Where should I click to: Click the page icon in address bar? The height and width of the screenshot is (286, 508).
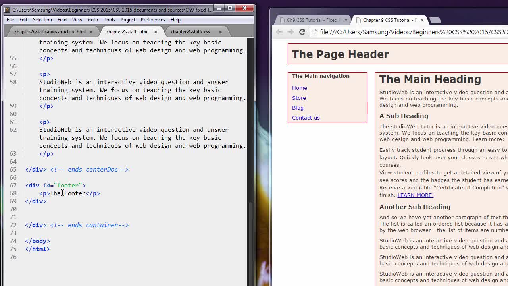pyautogui.click(x=315, y=32)
